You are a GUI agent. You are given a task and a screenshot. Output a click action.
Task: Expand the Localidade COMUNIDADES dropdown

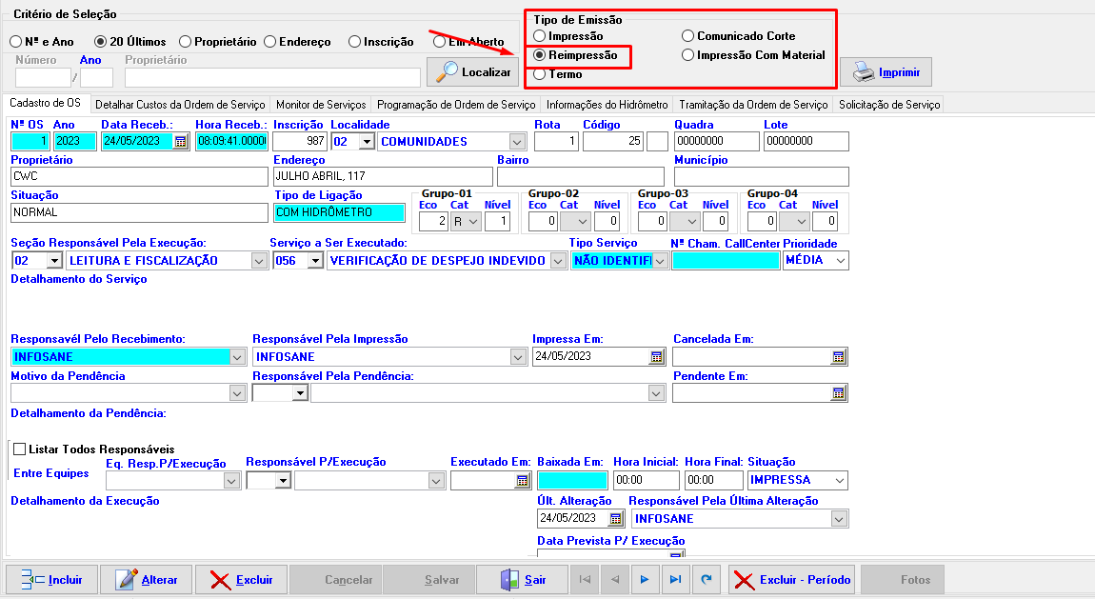[517, 142]
